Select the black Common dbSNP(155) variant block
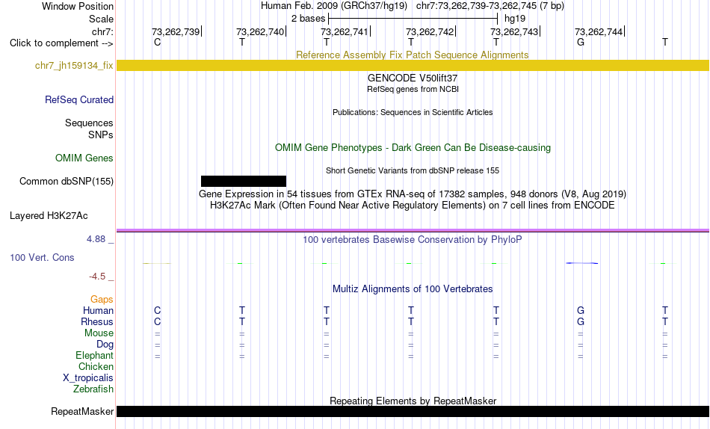This screenshot has width=710, height=429. (x=244, y=181)
